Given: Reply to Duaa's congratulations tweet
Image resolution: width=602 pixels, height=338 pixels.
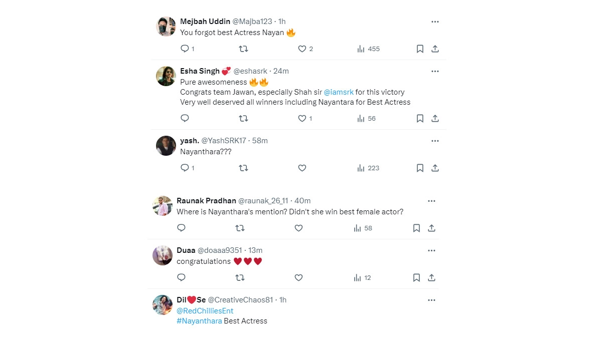Looking at the screenshot, I should 182,277.
